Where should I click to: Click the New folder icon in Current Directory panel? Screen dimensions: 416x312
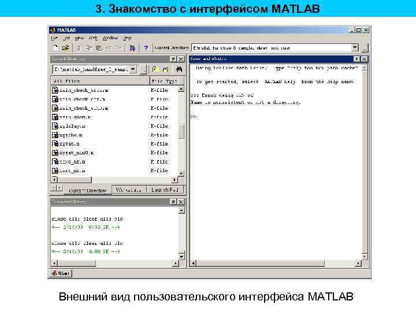(166, 69)
